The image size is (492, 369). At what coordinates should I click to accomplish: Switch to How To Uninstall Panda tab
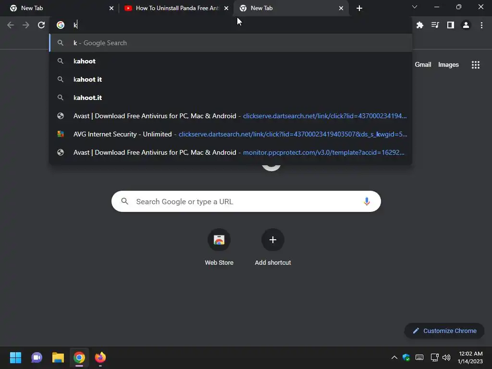[176, 8]
